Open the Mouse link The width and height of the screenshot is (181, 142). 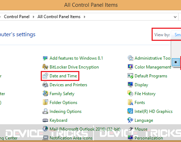click(x=141, y=129)
